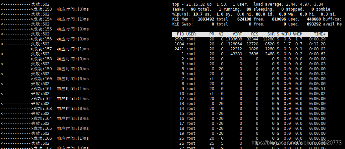
Task: Click the '成功:161' log line
Action: 45,89
